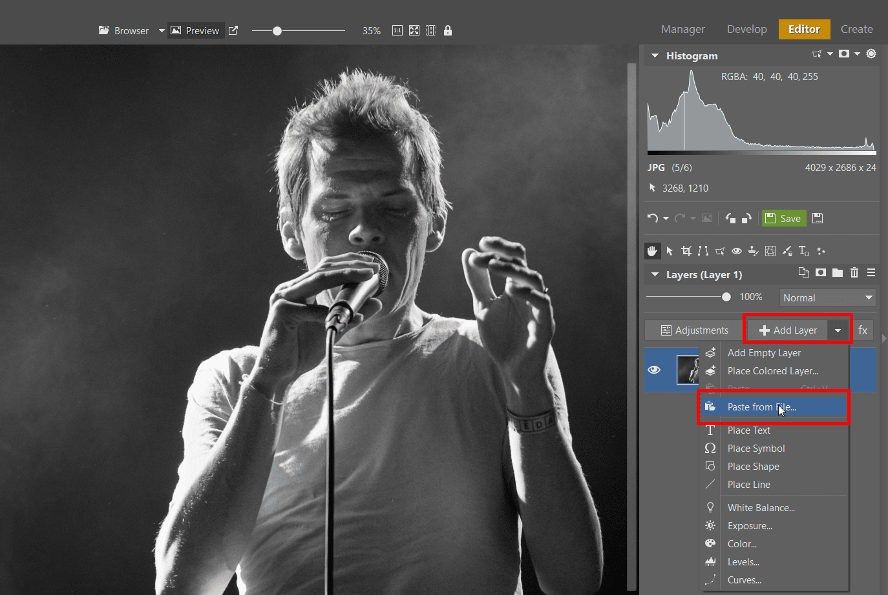The width and height of the screenshot is (888, 595).
Task: Open the selection tools
Action: 720,251
